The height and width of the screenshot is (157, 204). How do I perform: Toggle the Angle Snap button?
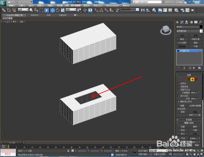click(101, 10)
